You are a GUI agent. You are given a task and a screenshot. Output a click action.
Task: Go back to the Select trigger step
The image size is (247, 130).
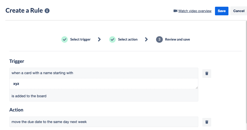point(80,39)
